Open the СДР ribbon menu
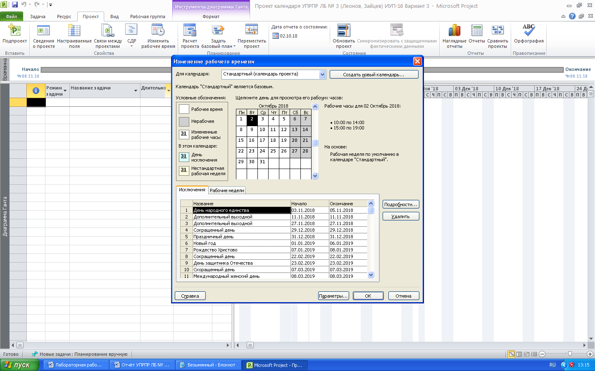Viewport: 595px width, 371px height. 131,36
